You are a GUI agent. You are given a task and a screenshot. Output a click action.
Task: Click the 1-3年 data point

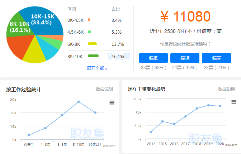pyautogui.click(x=45, y=128)
